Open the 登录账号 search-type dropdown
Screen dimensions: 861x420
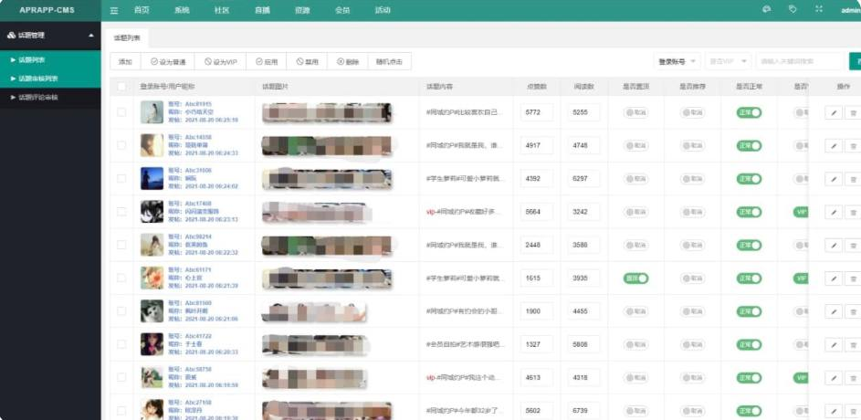click(677, 61)
